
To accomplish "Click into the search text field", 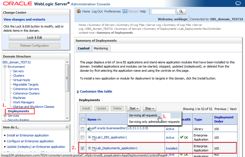I will coord(163,11).
